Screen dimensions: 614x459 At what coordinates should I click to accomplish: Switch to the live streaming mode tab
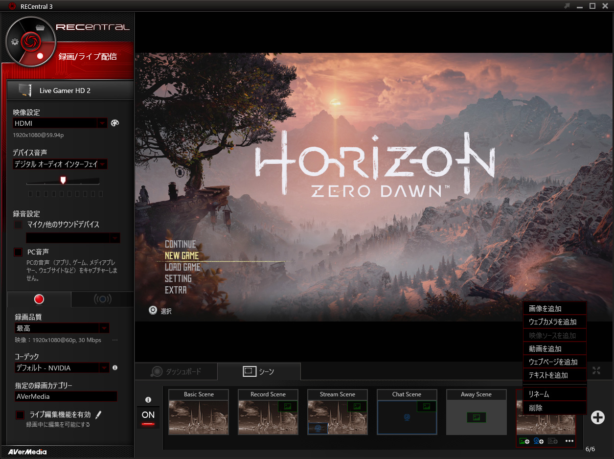point(102,299)
